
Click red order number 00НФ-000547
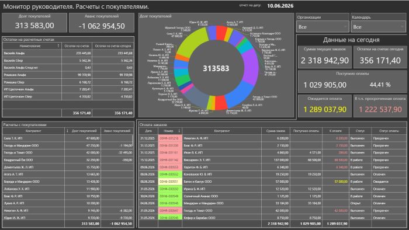pos(170,211)
